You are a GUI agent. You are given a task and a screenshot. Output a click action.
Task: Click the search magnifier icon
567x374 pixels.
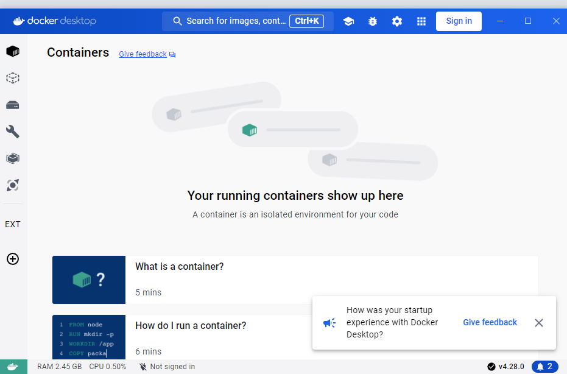pyautogui.click(x=177, y=21)
